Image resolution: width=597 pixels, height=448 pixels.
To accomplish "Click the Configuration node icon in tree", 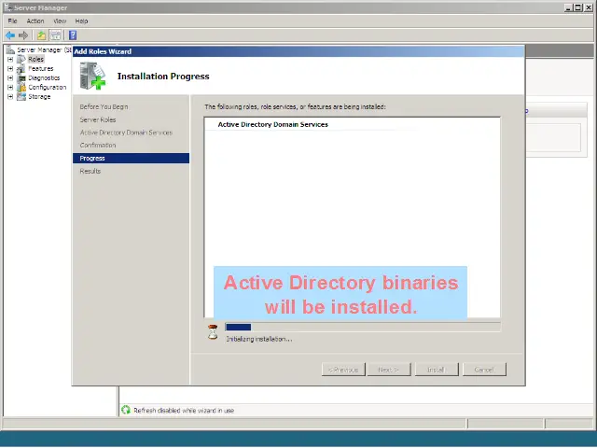I will [21, 87].
